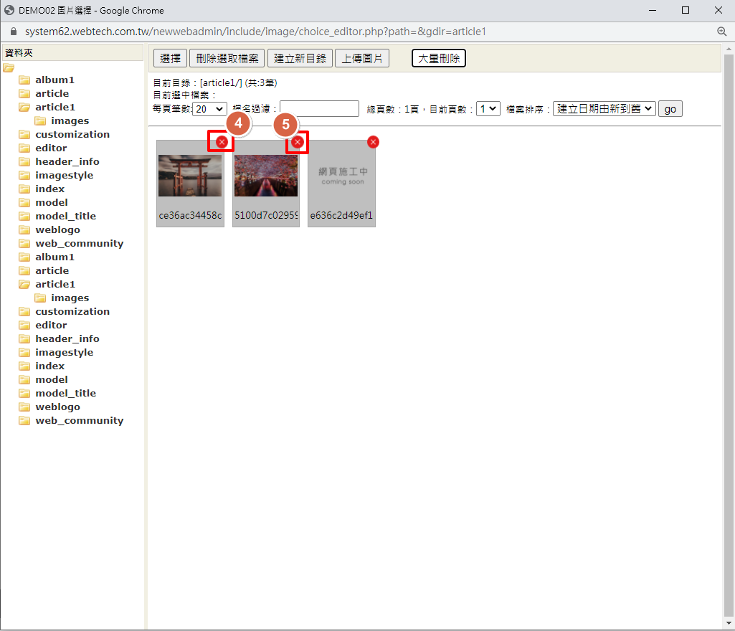
Task: Click the Chrome zoom magnifier in the address bar
Action: click(722, 32)
